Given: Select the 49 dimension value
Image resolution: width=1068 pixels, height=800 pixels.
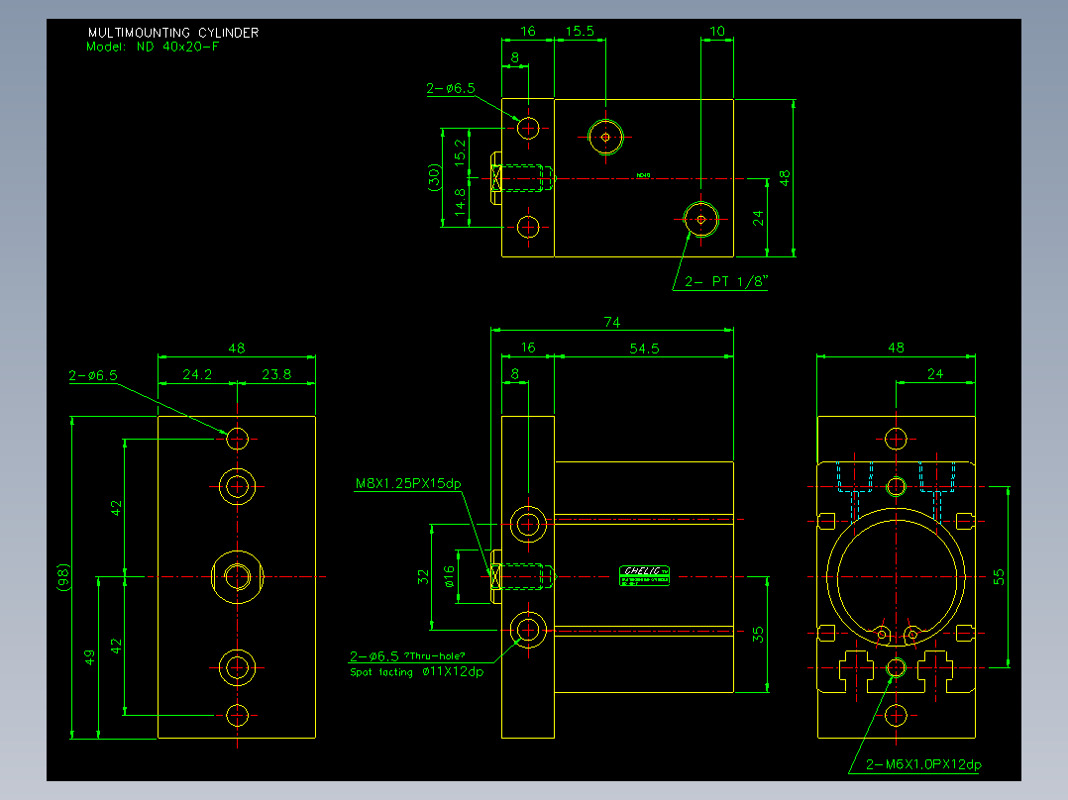Looking at the screenshot, I should (89, 657).
